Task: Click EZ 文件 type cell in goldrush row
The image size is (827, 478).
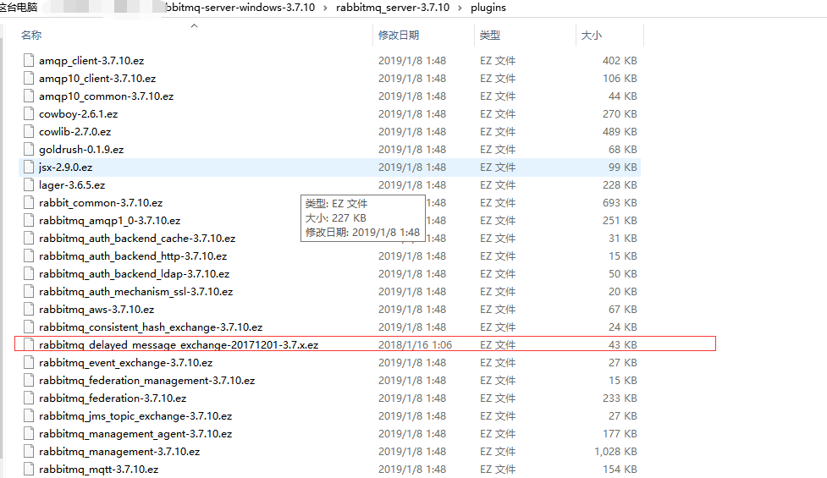Action: [x=498, y=150]
